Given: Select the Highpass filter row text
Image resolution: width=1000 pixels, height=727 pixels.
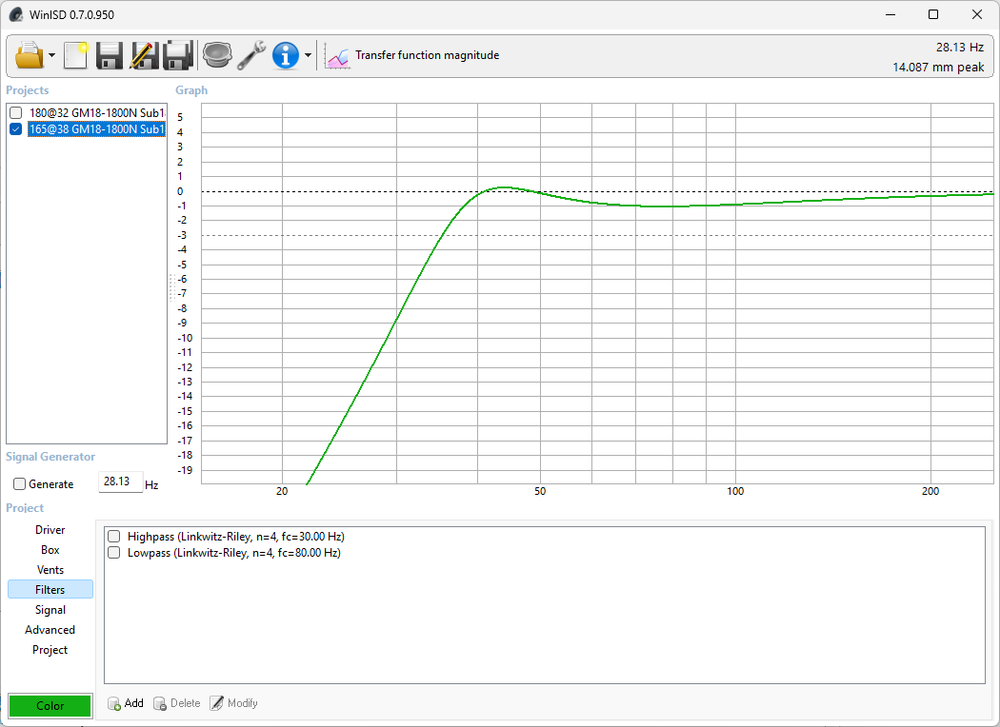Looking at the screenshot, I should [x=236, y=537].
